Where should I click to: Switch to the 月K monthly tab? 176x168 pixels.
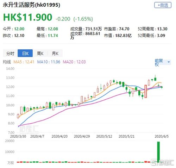(55, 54)
